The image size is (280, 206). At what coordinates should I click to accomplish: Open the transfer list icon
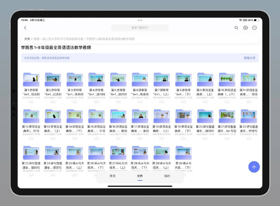pyautogui.click(x=245, y=28)
